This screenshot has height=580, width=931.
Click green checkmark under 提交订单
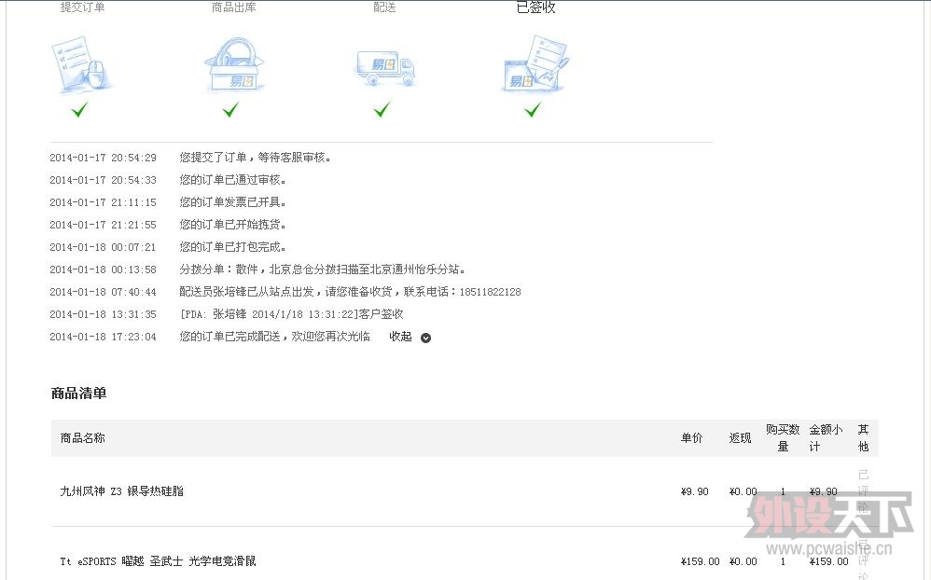pyautogui.click(x=79, y=109)
